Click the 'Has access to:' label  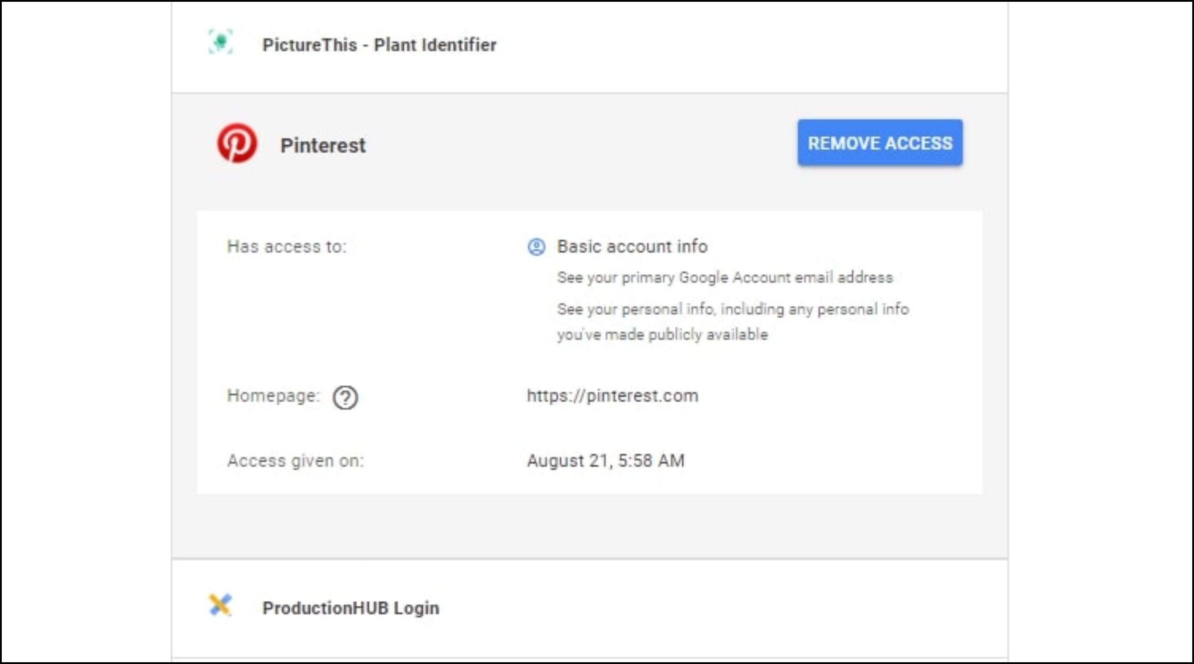point(287,246)
